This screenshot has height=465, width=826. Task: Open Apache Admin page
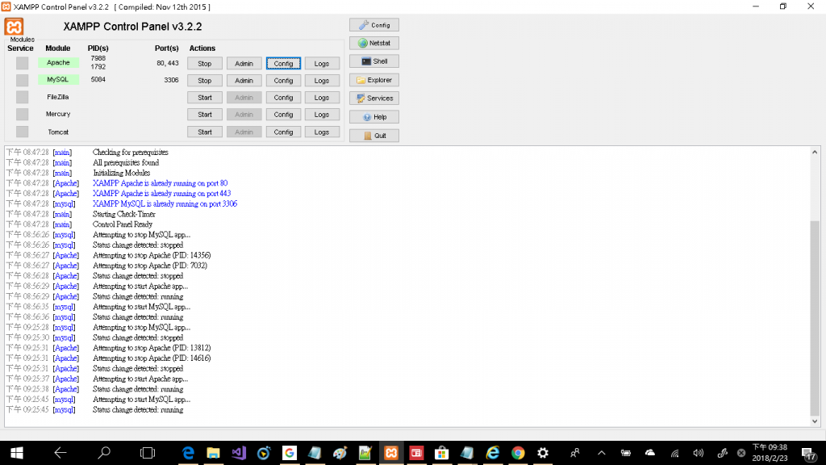point(244,63)
